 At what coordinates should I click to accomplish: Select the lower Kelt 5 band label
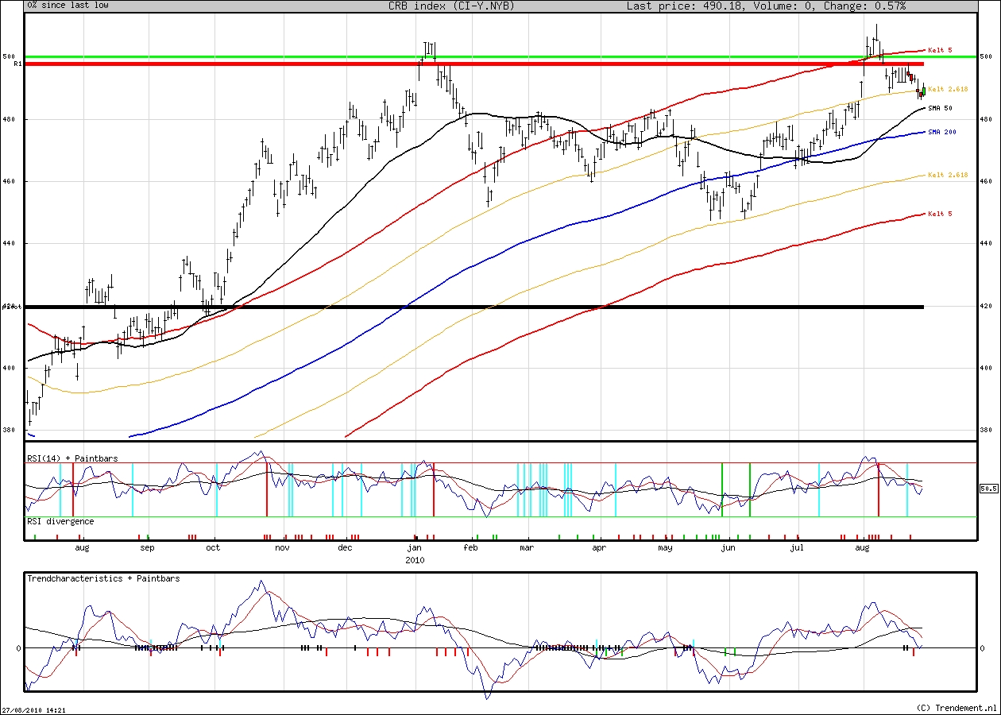pos(939,214)
